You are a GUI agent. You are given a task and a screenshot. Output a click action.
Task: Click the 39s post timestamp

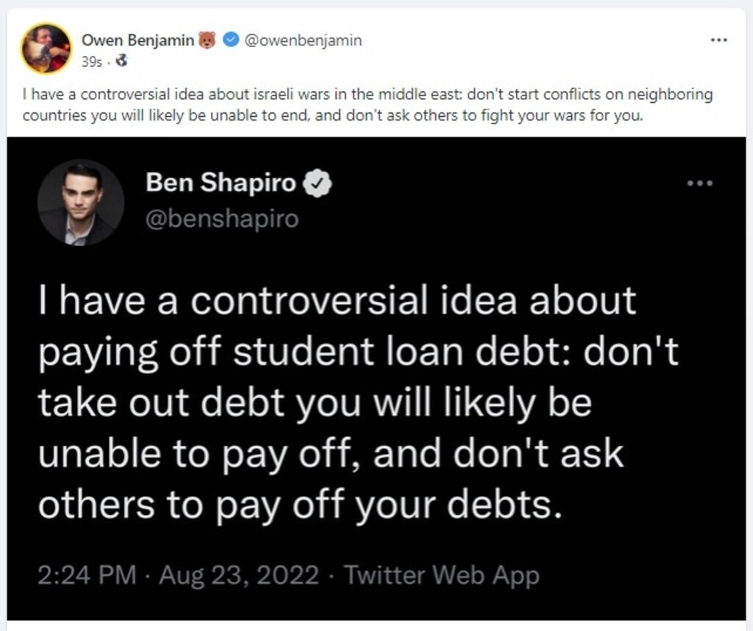point(91,62)
